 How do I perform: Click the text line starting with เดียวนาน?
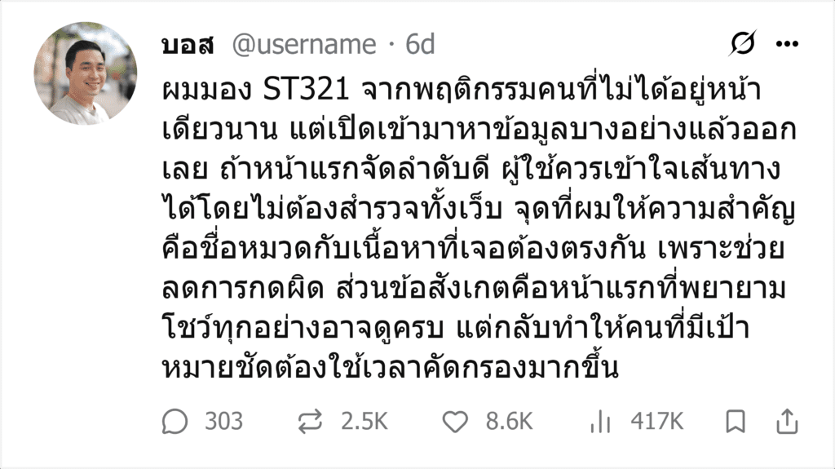(x=479, y=128)
